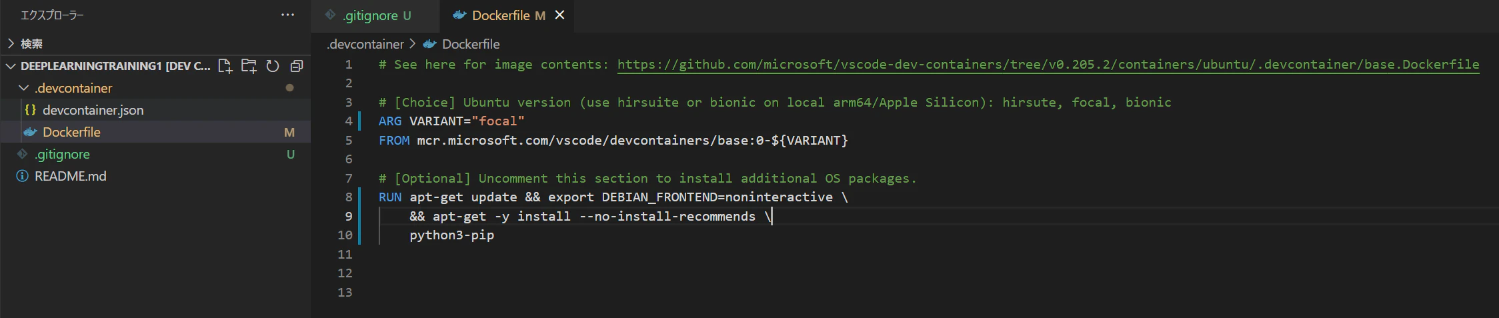Click the エクスプローラー panel title

pyautogui.click(x=52, y=15)
